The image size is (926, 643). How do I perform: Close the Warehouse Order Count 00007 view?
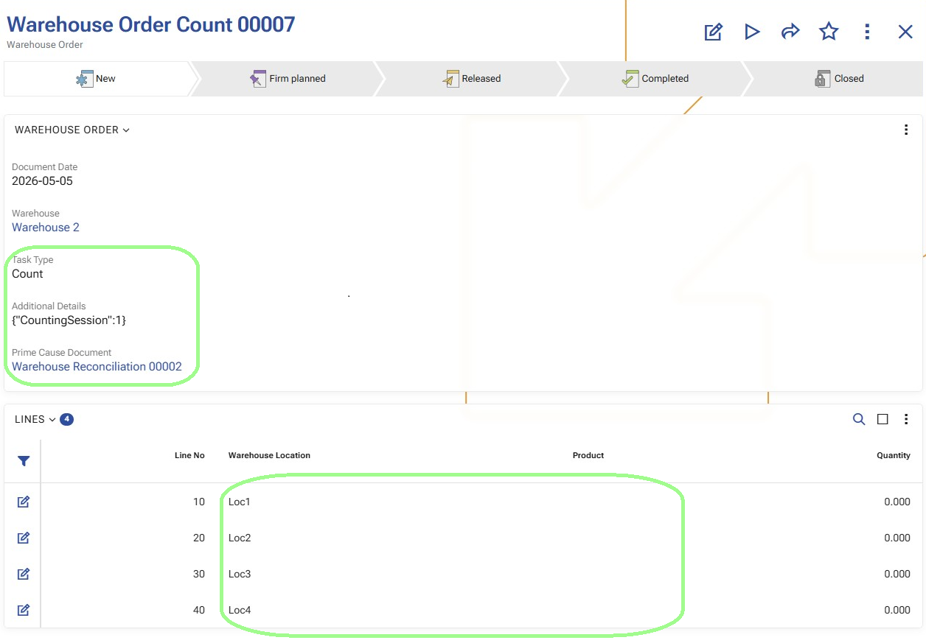click(905, 32)
